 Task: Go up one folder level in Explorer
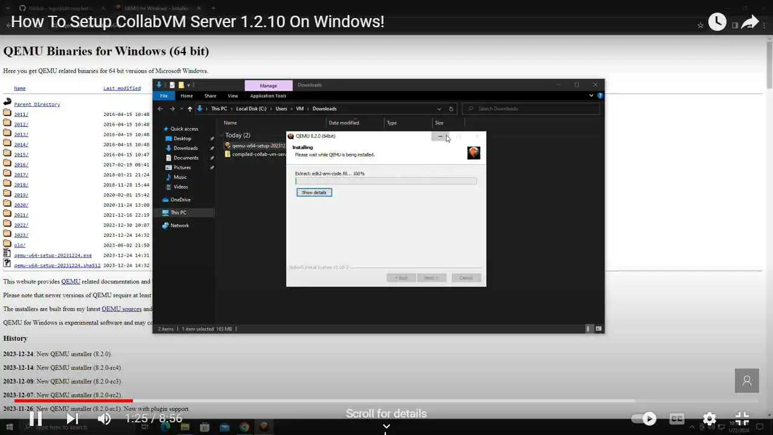190,109
